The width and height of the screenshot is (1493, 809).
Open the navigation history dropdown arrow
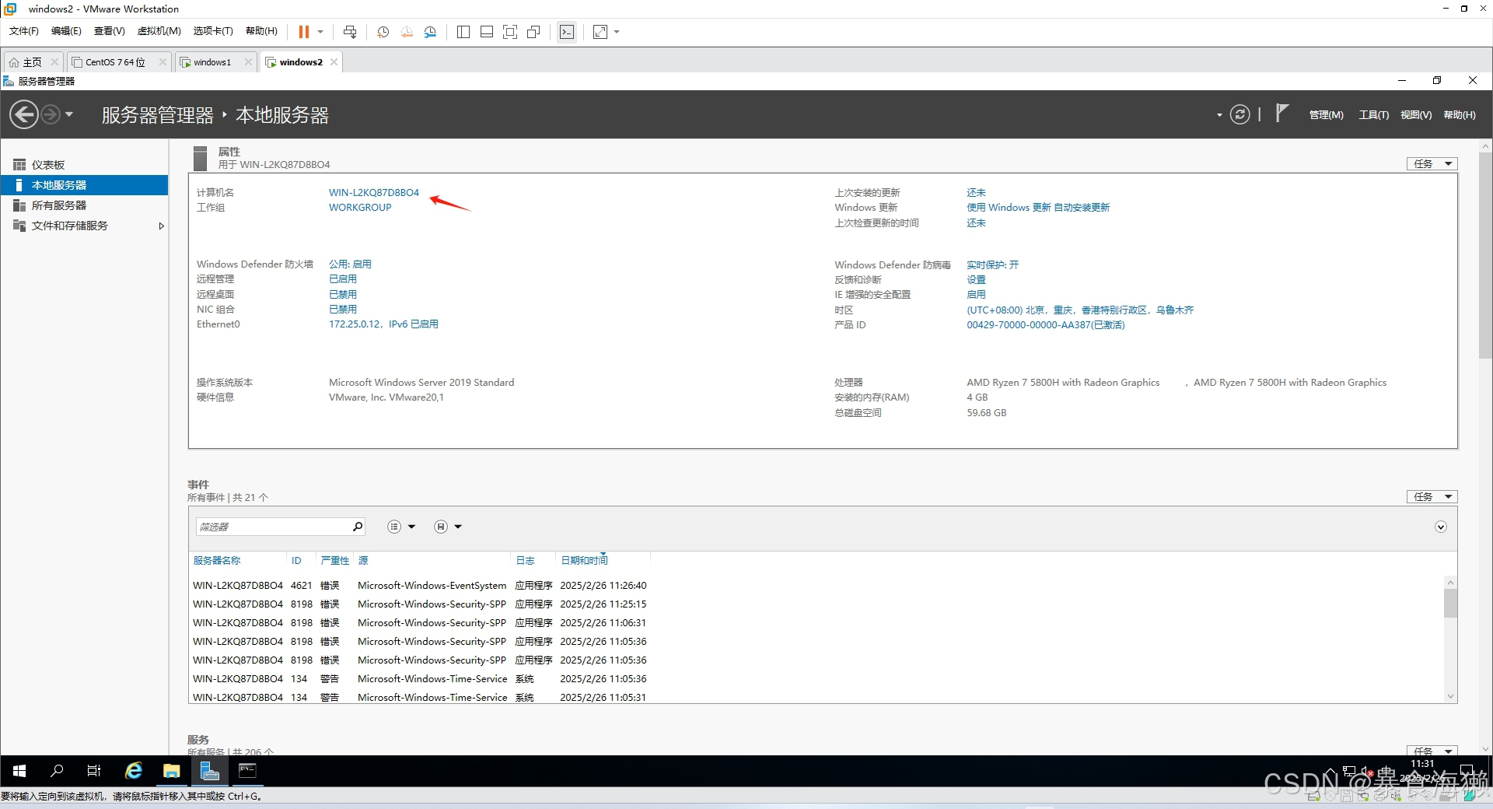click(69, 115)
